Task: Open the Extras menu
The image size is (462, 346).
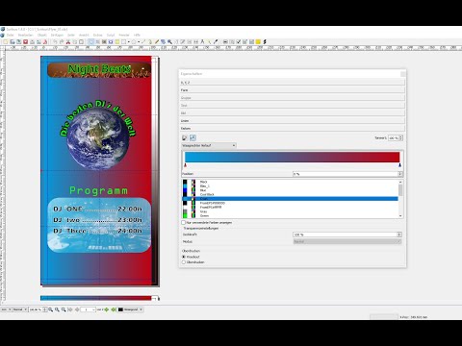Action: click(97, 35)
